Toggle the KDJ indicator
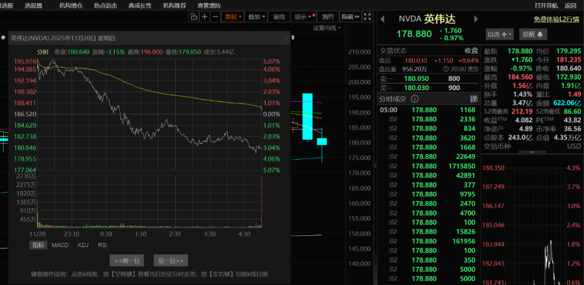This screenshot has width=584, height=285. [83, 245]
